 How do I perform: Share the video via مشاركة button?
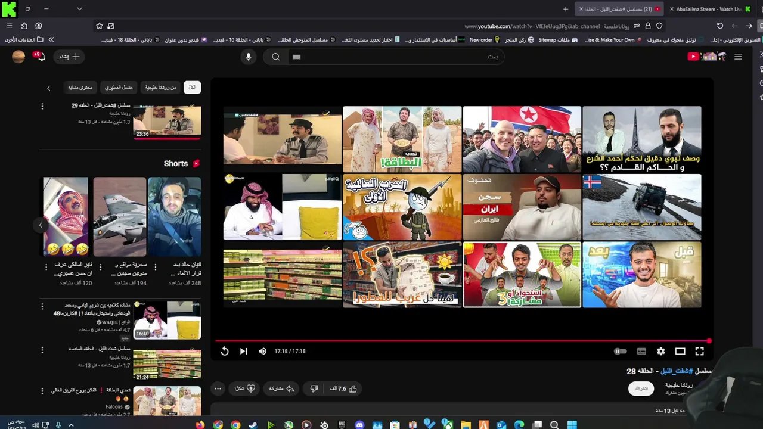(x=282, y=388)
